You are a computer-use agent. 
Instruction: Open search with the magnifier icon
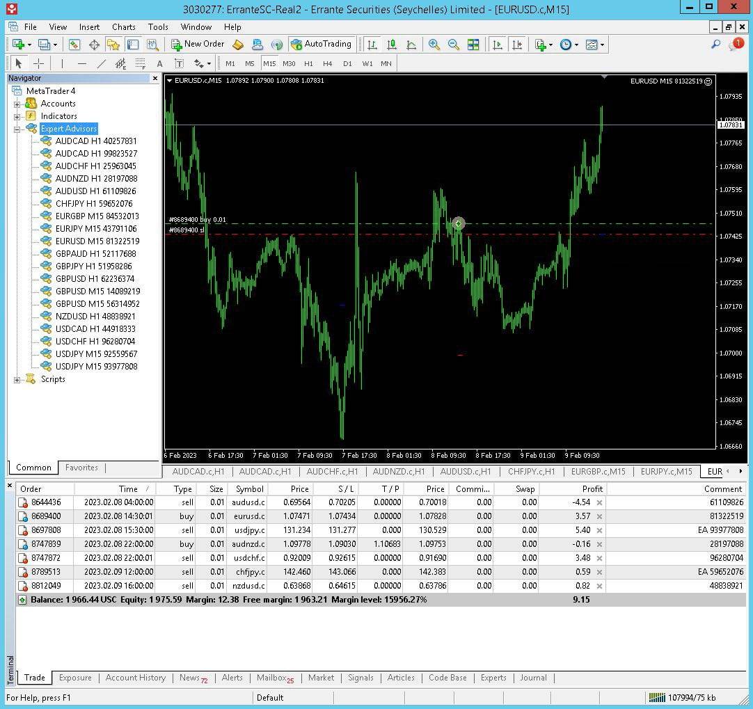click(x=715, y=45)
